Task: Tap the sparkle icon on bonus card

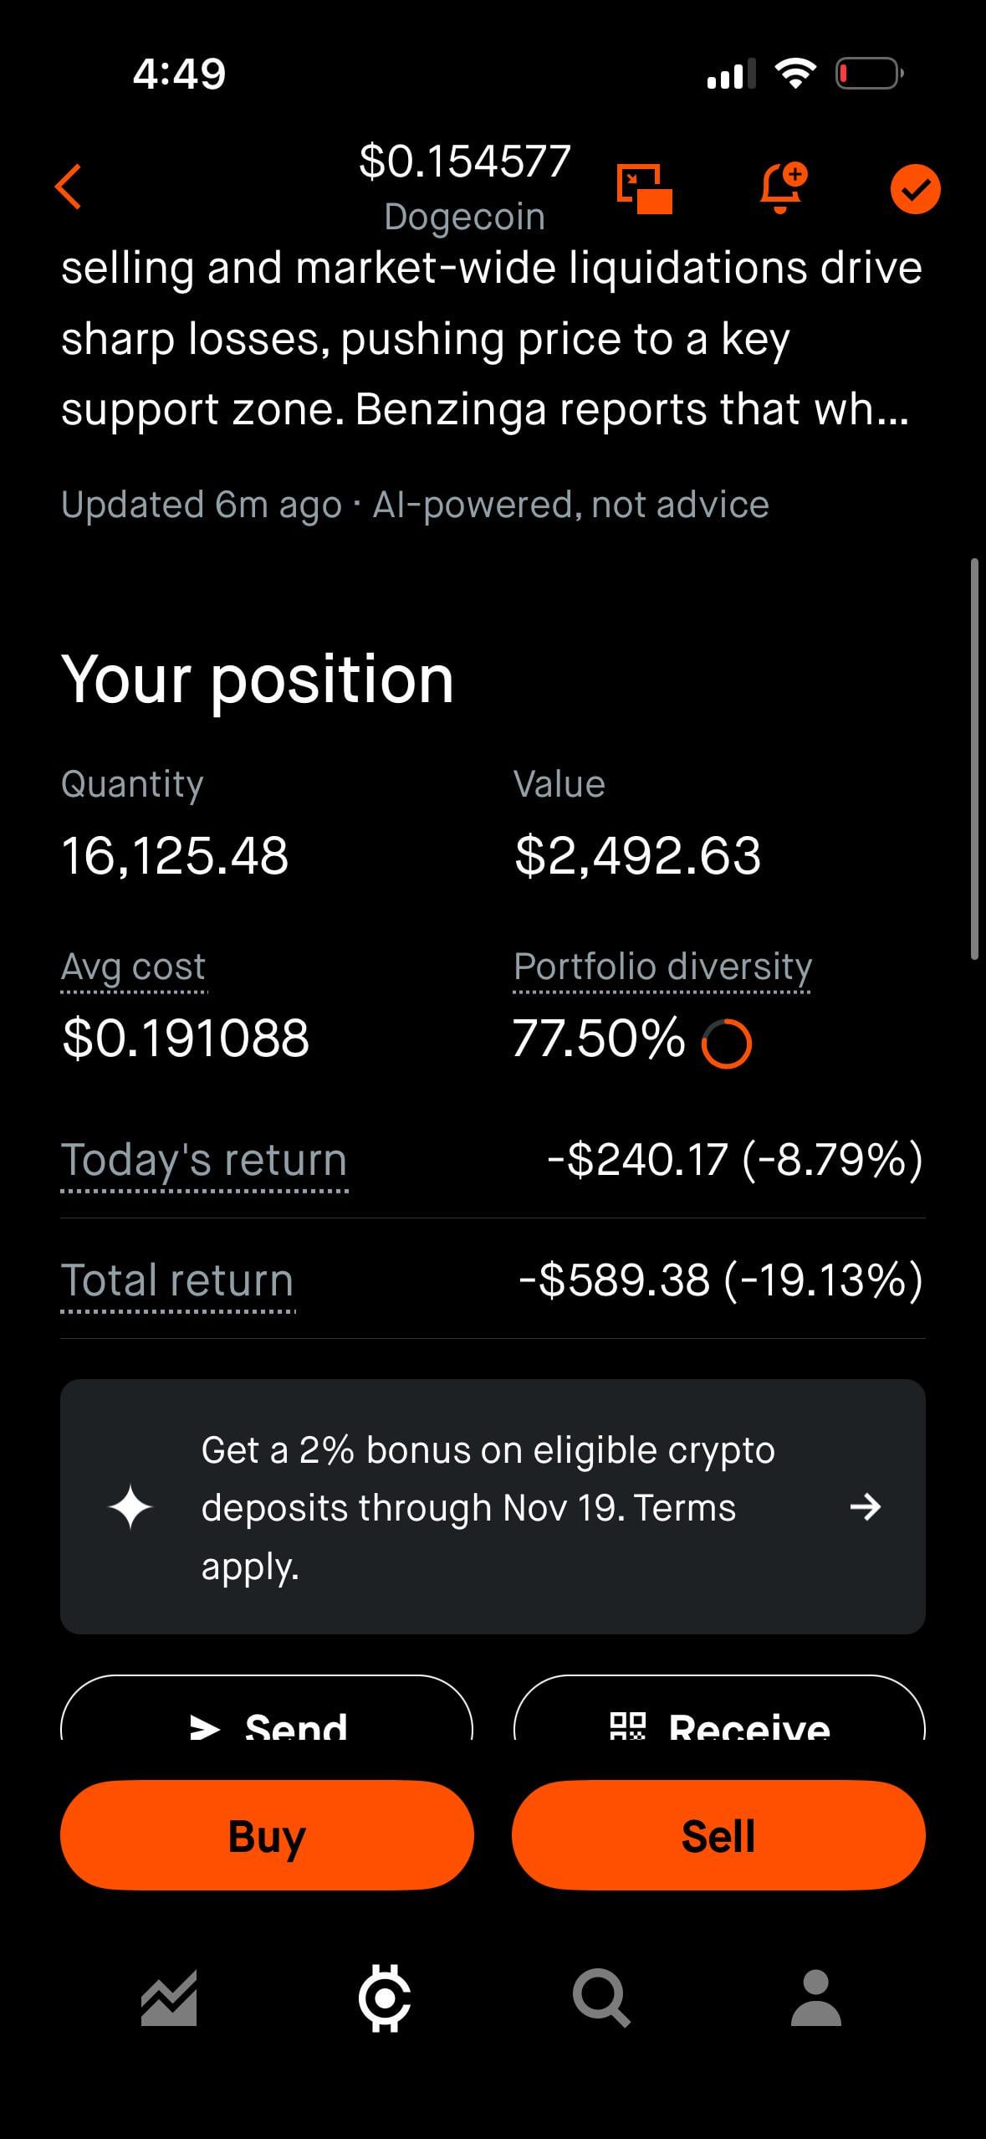Action: click(130, 1507)
